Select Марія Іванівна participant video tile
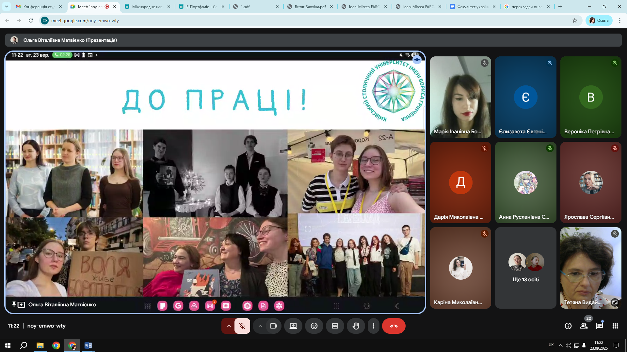This screenshot has height=352, width=627. tap(460, 97)
